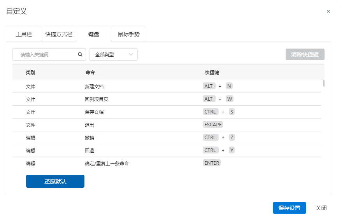Switch to the 快捷方式栏 tab
This screenshot has width=337, height=218.
point(58,34)
